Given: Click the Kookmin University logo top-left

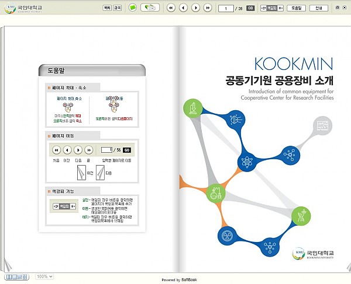Looking at the screenshot, I should [x=23, y=8].
